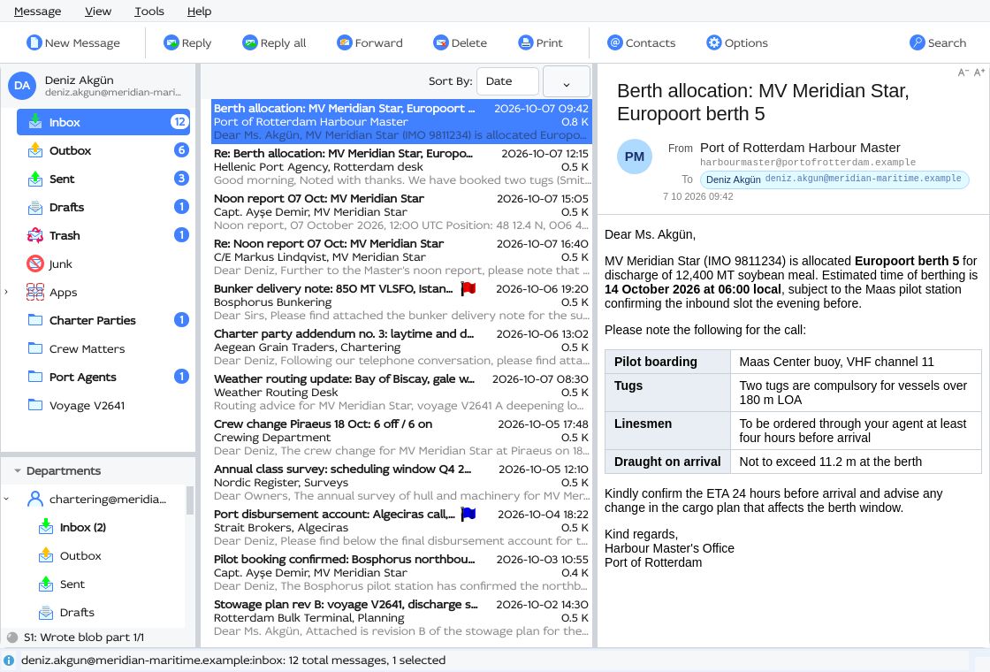990x672 pixels.
Task: Click the Delete envelope icon
Action: [x=441, y=42]
